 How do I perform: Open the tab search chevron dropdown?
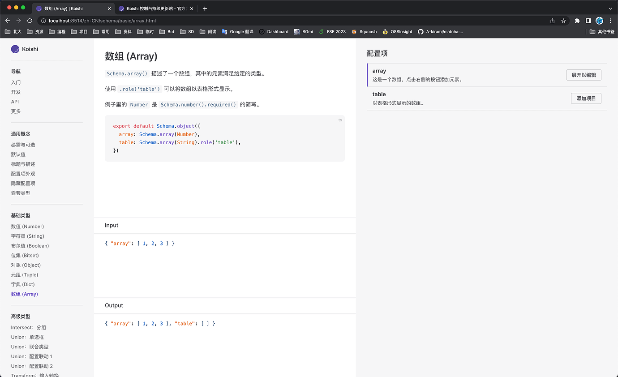pyautogui.click(x=610, y=9)
